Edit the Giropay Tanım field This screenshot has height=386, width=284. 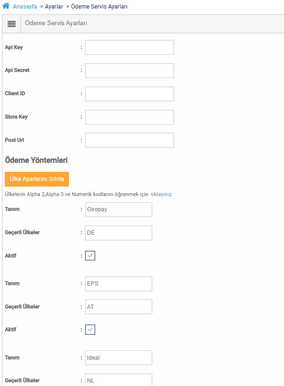(118, 209)
